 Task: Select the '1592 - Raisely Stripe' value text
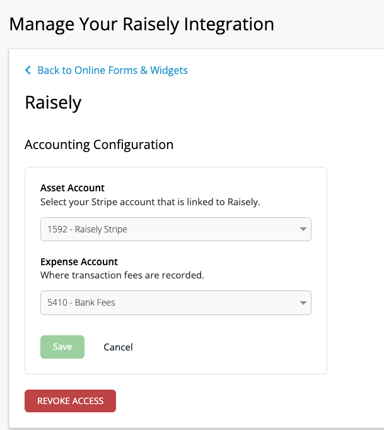pyautogui.click(x=87, y=229)
